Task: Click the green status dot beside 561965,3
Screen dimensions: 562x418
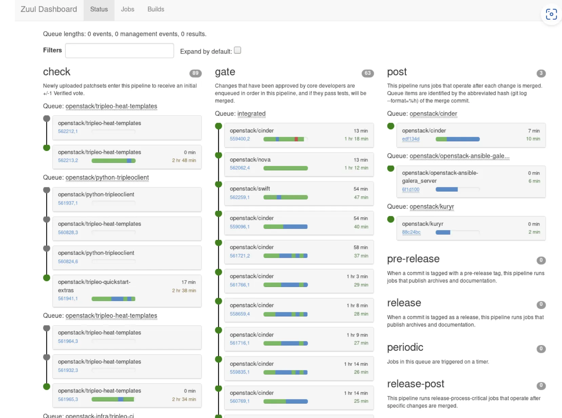Action: click(x=47, y=386)
